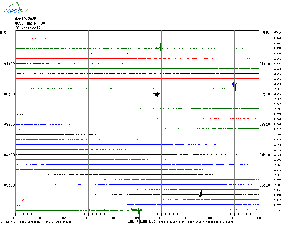
Task: Click the 21692 value in the right column
Action: [277, 33]
